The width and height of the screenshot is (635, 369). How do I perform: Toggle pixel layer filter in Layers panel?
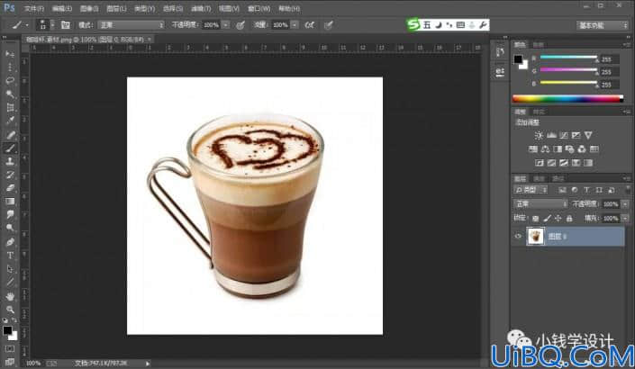(562, 190)
